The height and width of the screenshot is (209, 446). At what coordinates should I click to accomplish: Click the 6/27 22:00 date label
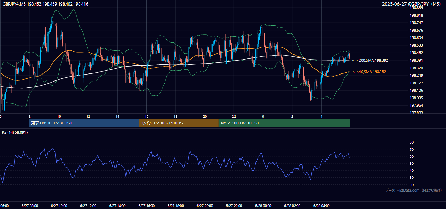[x=234, y=206]
